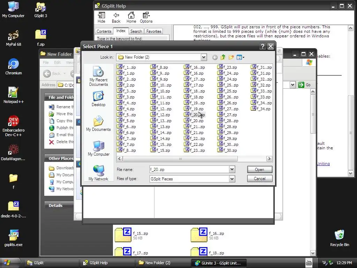Go to Desktop in the dialog places bar
The width and height of the screenshot is (357, 268).
tap(99, 99)
